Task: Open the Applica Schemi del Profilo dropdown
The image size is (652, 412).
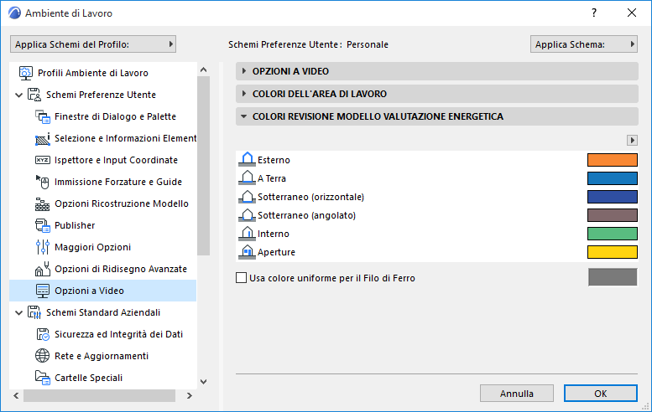Action: click(x=93, y=44)
